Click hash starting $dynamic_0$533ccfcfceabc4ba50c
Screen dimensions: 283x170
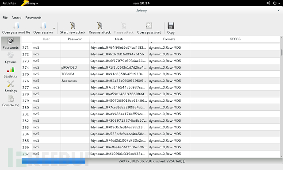(119, 134)
